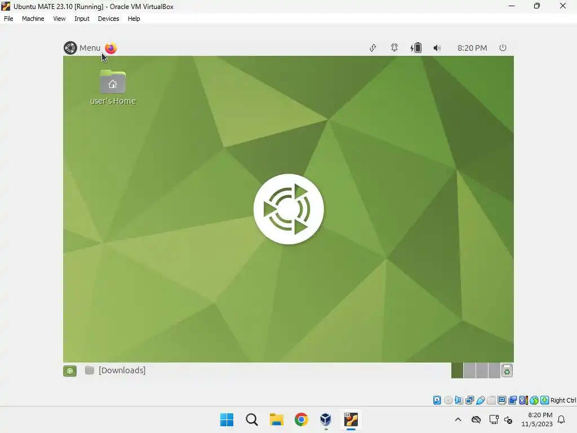Screen dimensions: 577x433
Task: Open the VirtualBox View menu
Action: tap(59, 19)
